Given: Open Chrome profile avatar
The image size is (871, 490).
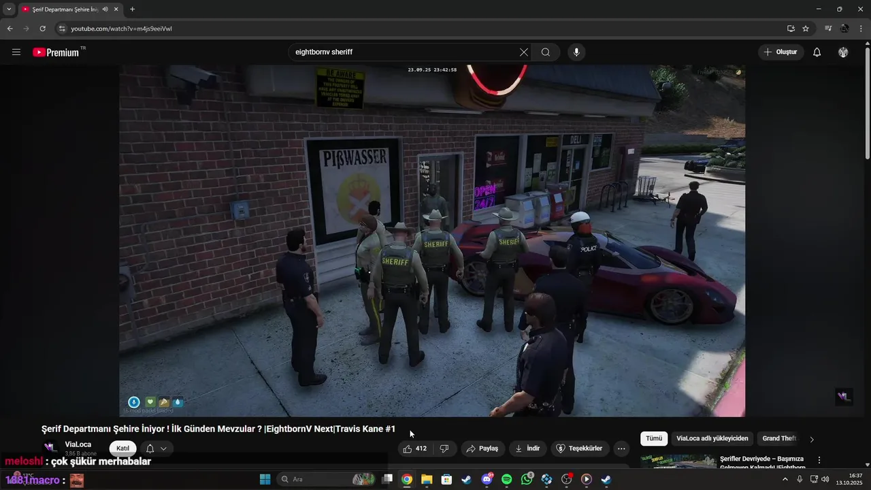Looking at the screenshot, I should coord(844,29).
